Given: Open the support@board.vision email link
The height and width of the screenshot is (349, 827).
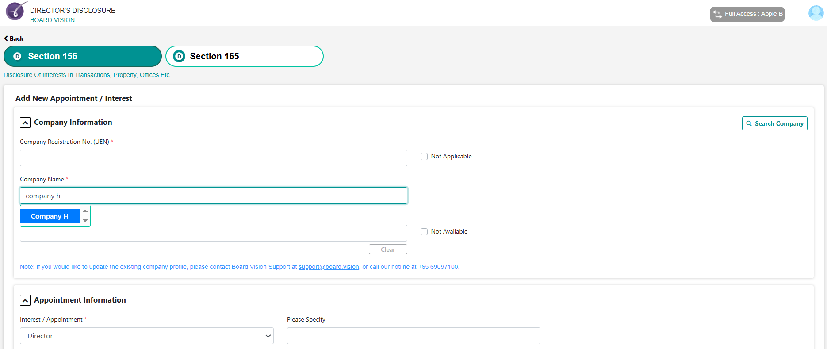Looking at the screenshot, I should pyautogui.click(x=329, y=267).
